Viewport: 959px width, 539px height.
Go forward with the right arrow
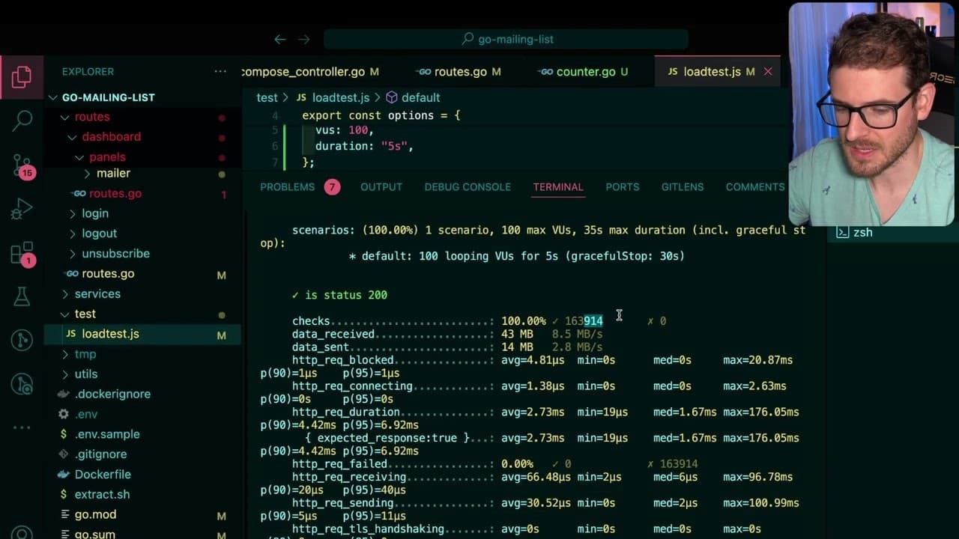tap(303, 39)
